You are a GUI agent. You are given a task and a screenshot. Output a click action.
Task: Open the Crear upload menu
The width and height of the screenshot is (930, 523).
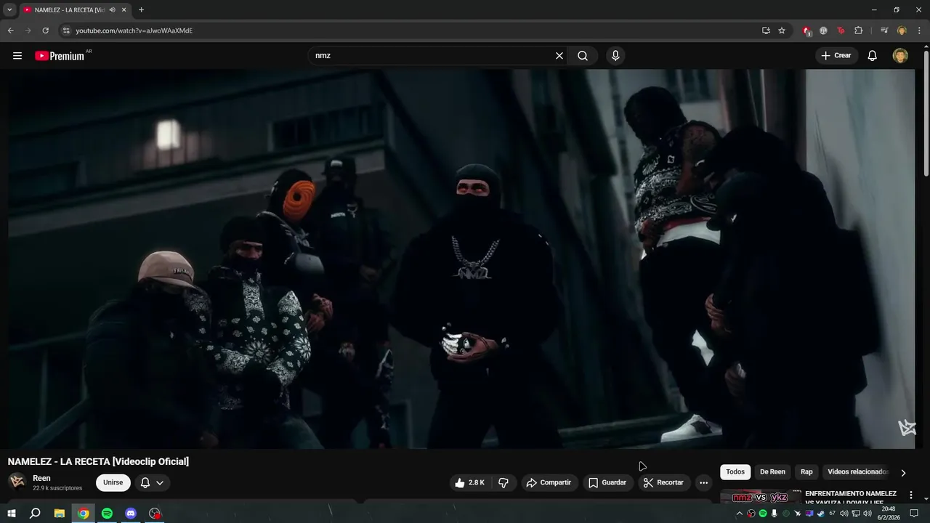(836, 56)
